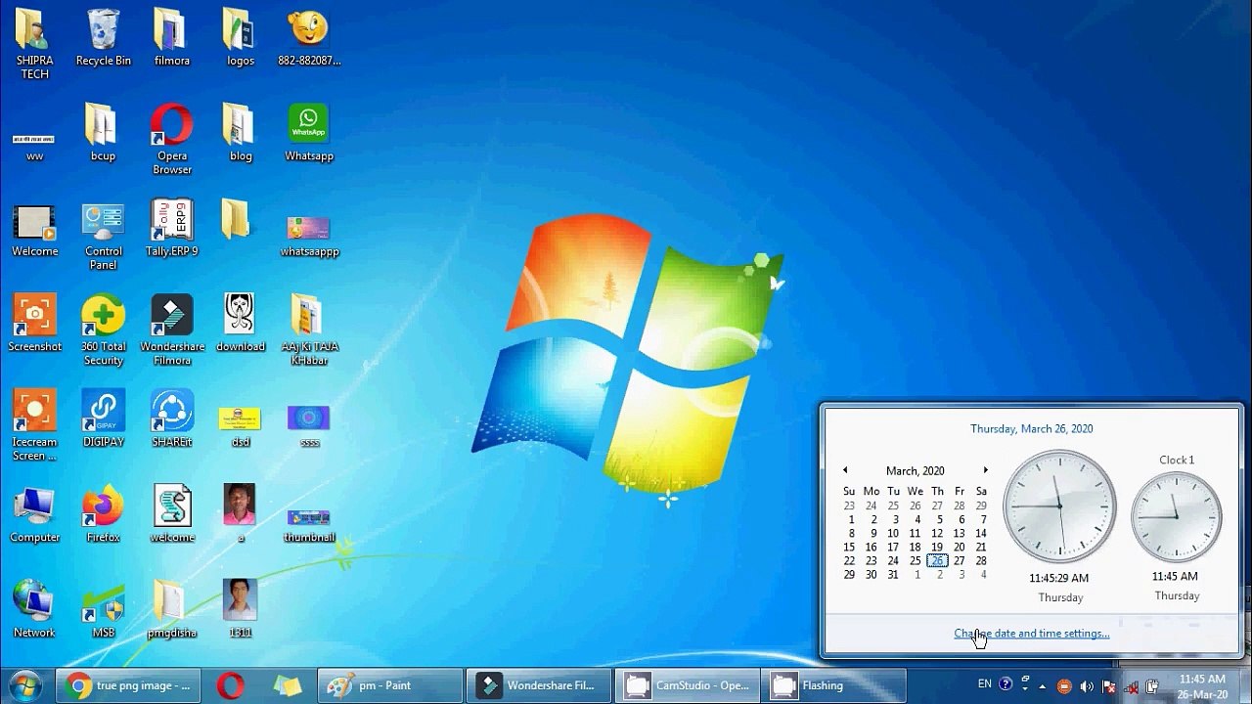Image resolution: width=1252 pixels, height=704 pixels.
Task: Select the Welcome video file icon
Action: pos(35,232)
